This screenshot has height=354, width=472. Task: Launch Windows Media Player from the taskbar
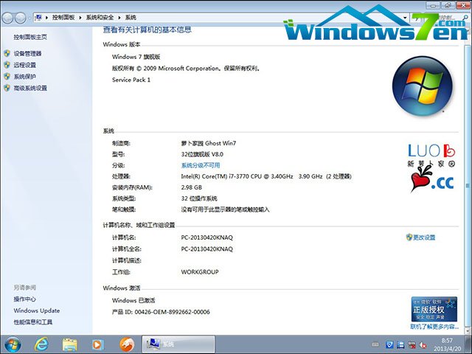(97, 344)
